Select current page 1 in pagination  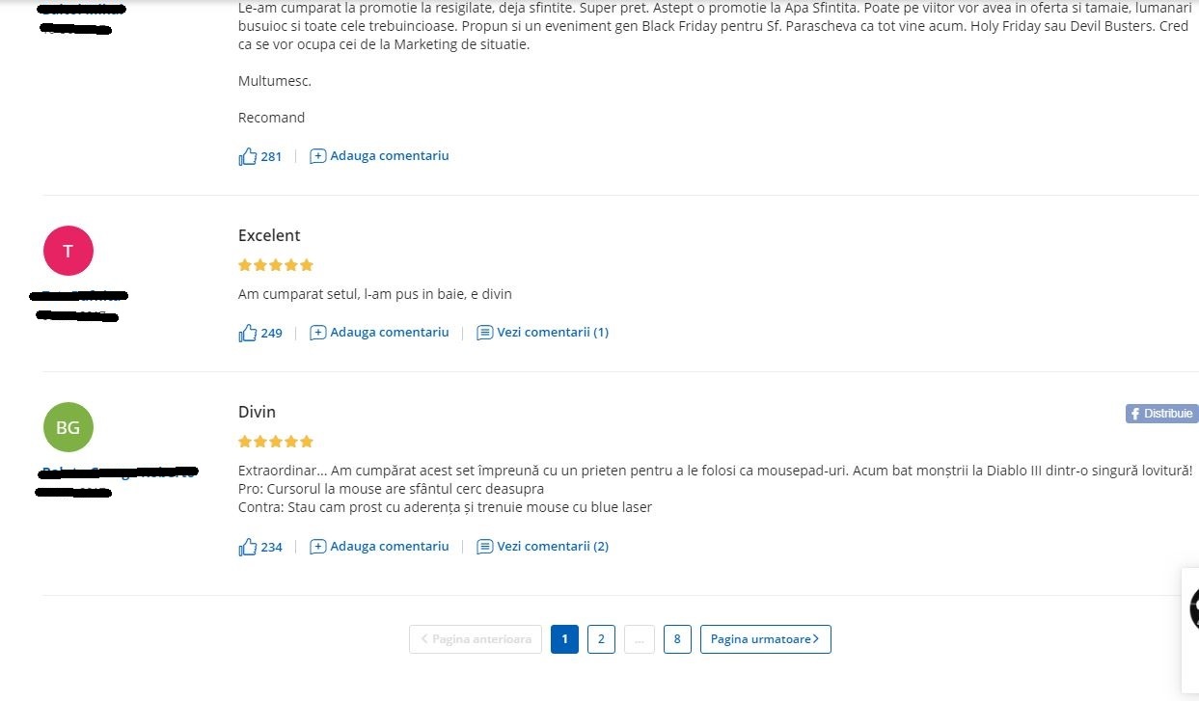(564, 639)
